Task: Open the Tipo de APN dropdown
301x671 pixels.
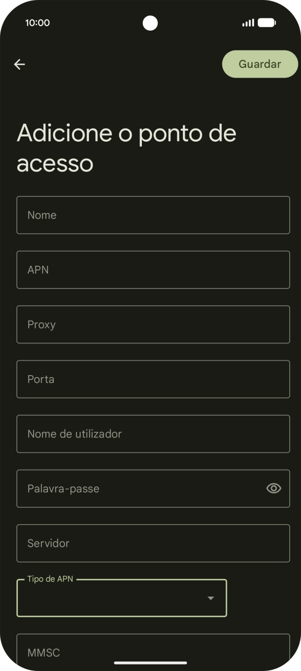Action: coord(121,598)
